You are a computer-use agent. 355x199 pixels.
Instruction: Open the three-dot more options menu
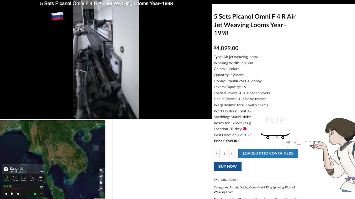pos(41,194)
